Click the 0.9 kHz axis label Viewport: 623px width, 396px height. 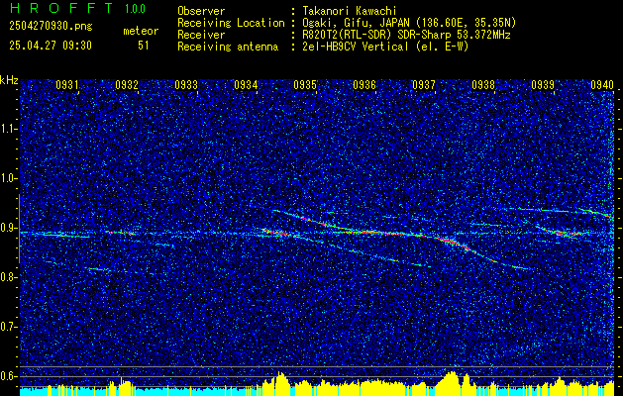(8, 228)
